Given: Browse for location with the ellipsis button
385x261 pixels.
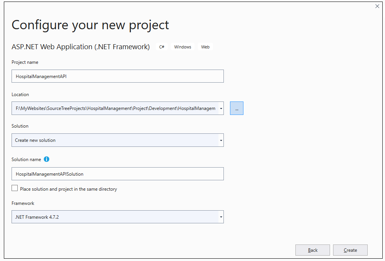Looking at the screenshot, I should tap(237, 108).
